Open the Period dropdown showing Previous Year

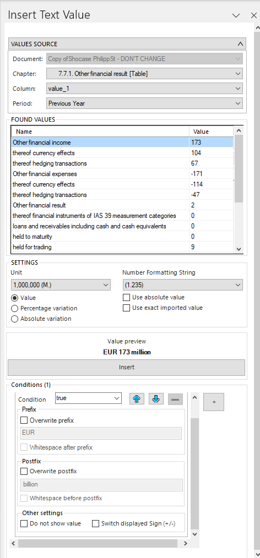point(145,103)
